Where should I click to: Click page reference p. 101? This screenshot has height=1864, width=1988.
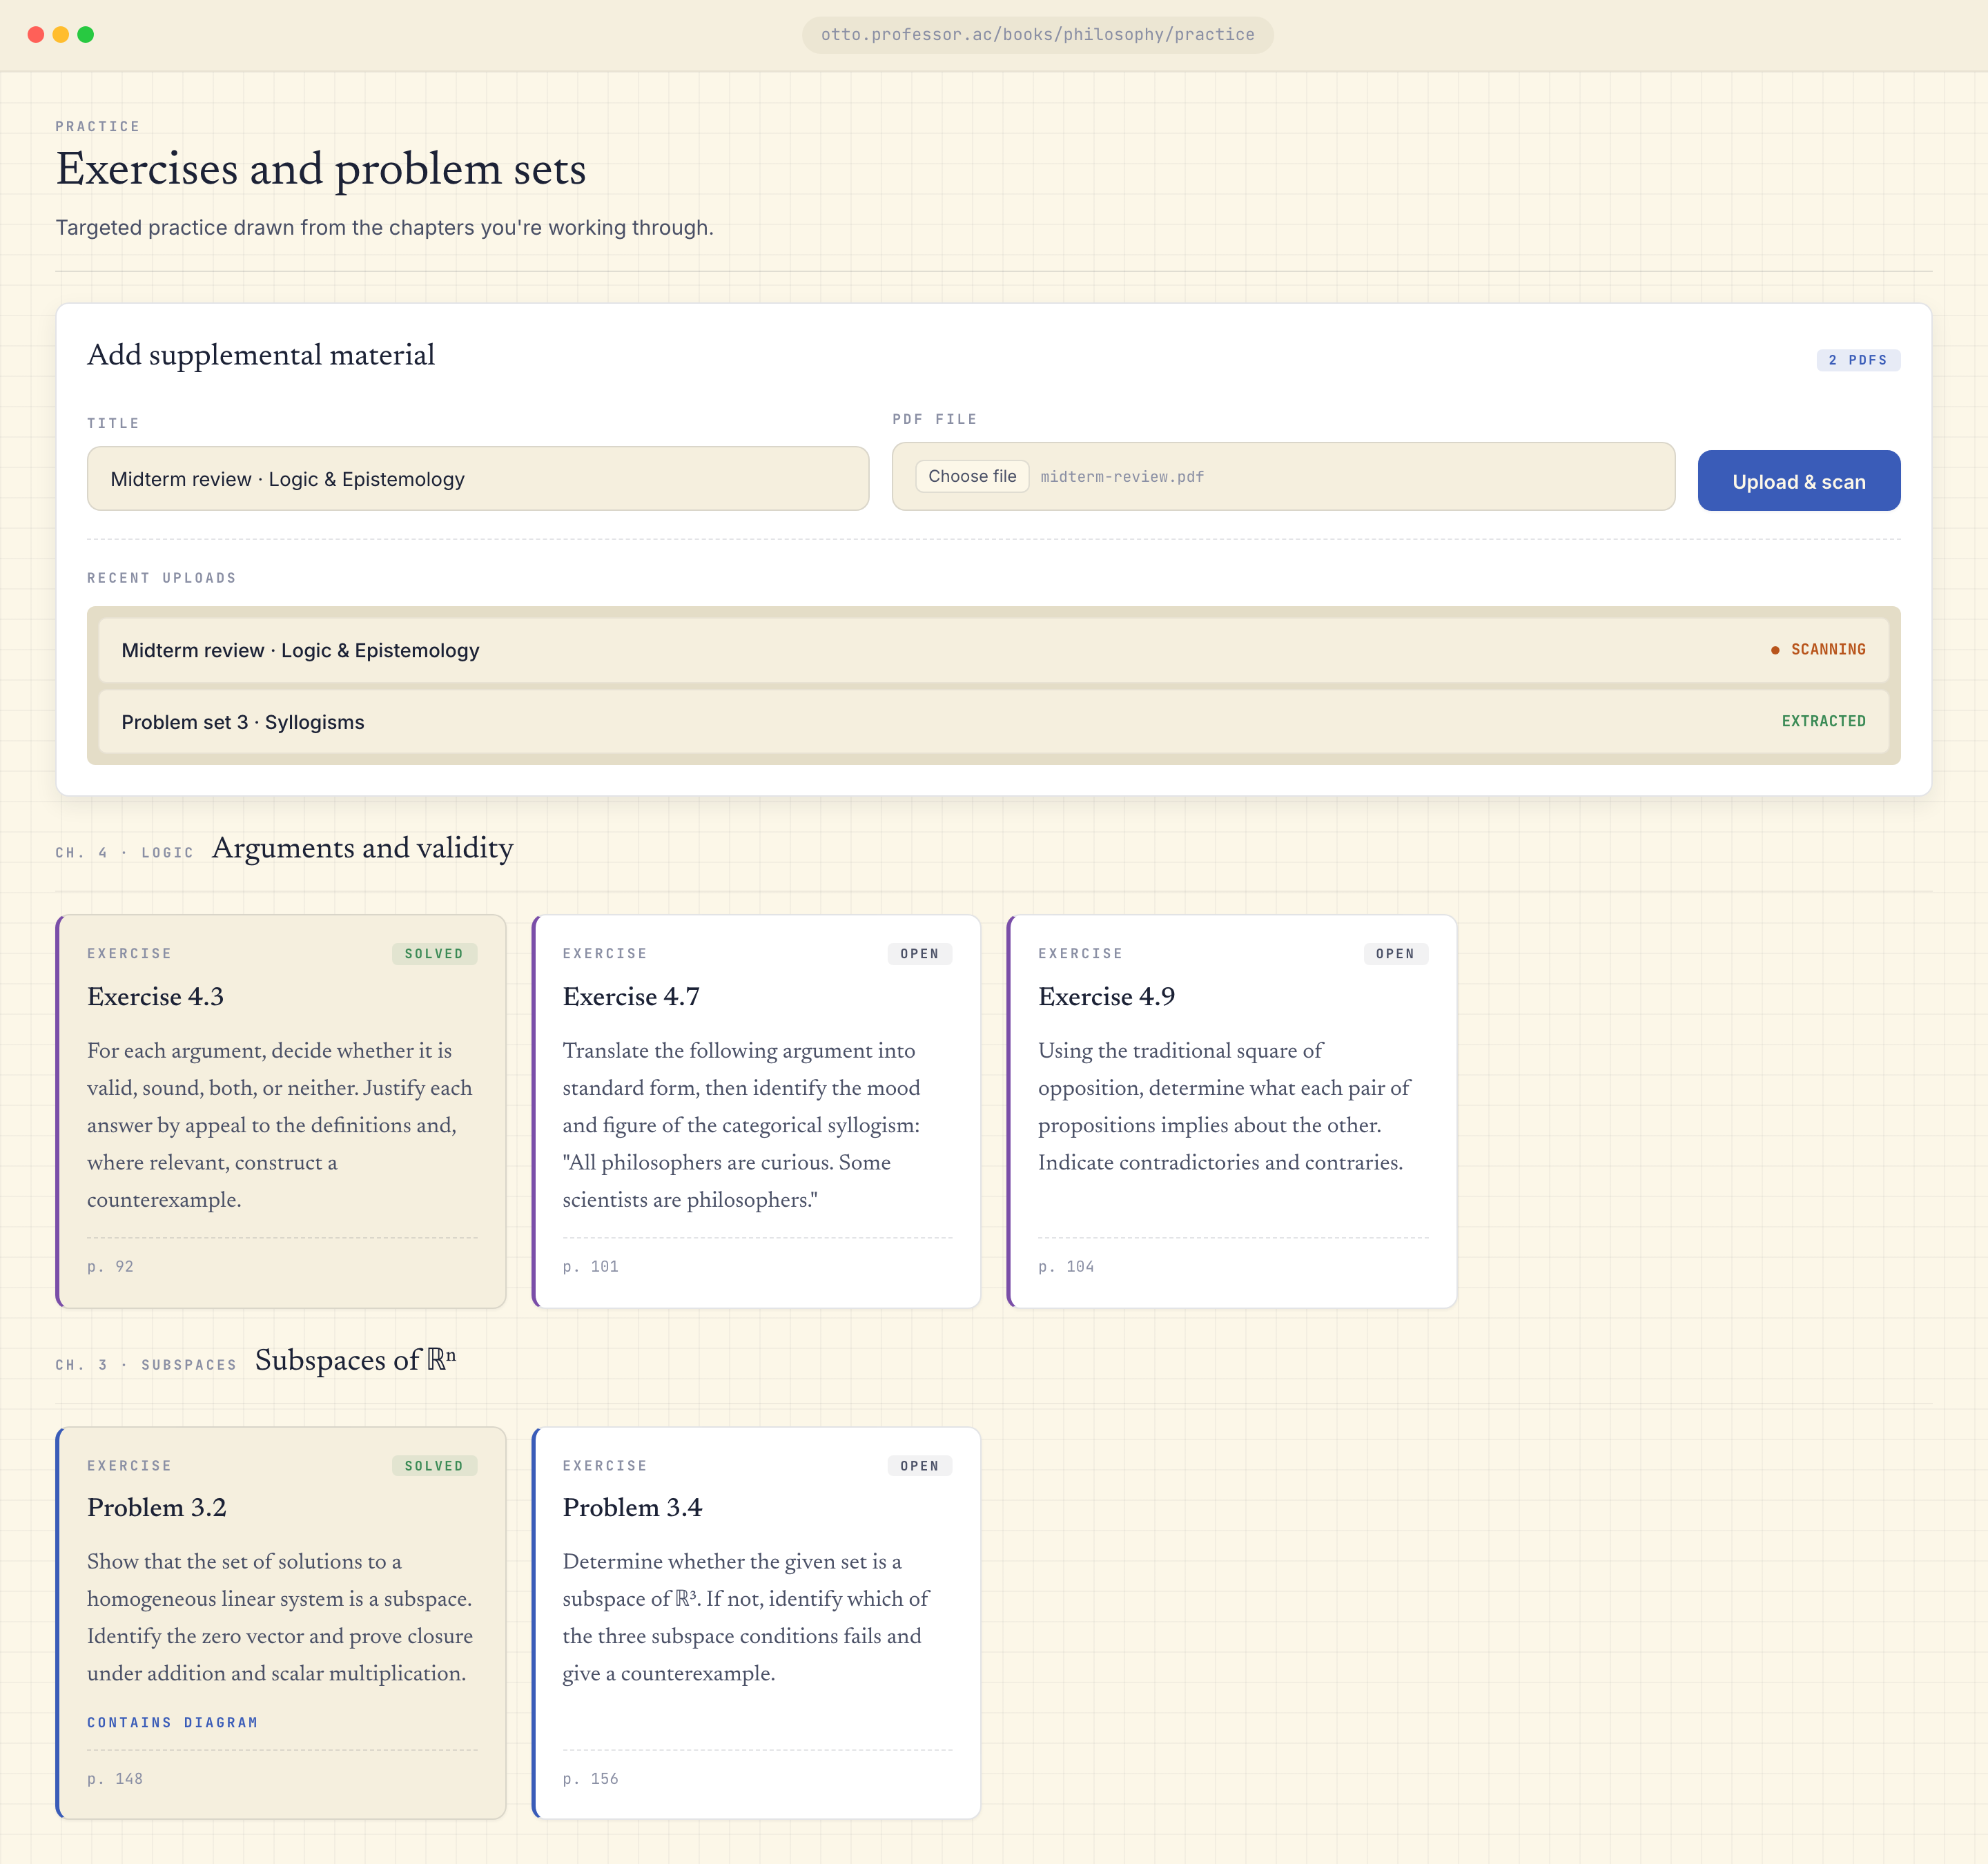[x=590, y=1266]
